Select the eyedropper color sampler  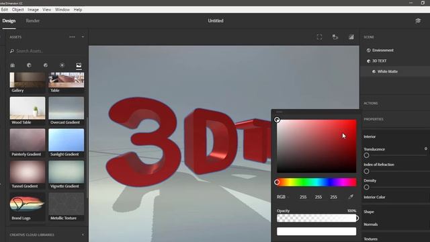(351, 197)
